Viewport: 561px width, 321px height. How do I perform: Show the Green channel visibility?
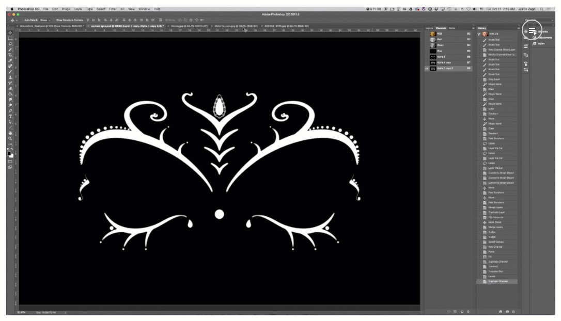pos(427,45)
